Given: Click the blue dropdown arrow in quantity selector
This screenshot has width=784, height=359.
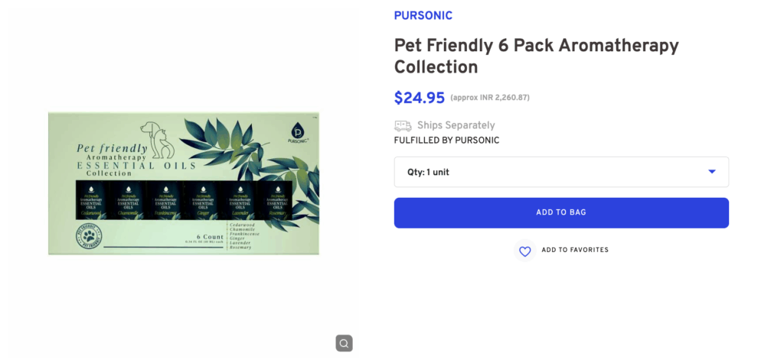Looking at the screenshot, I should (x=712, y=172).
